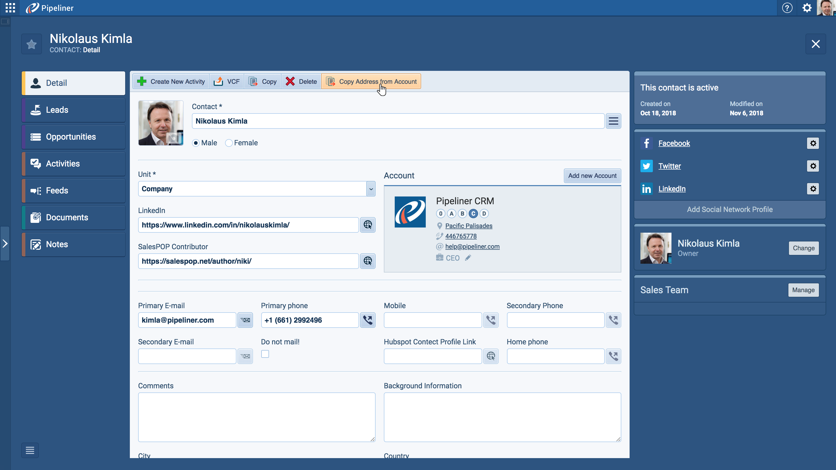Enable the Do not mail option

pyautogui.click(x=265, y=354)
